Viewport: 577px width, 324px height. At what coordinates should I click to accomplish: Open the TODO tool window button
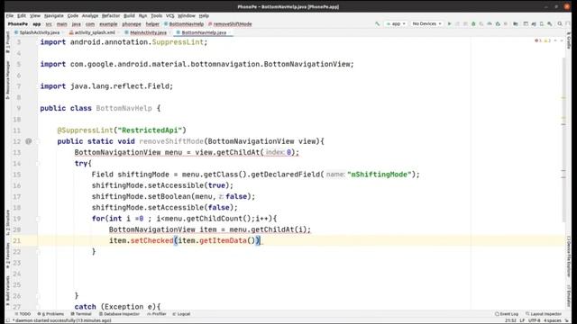[23, 314]
